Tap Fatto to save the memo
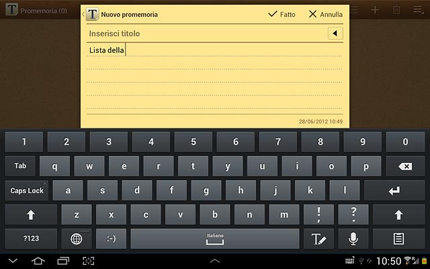The height and width of the screenshot is (269, 430). coord(282,14)
